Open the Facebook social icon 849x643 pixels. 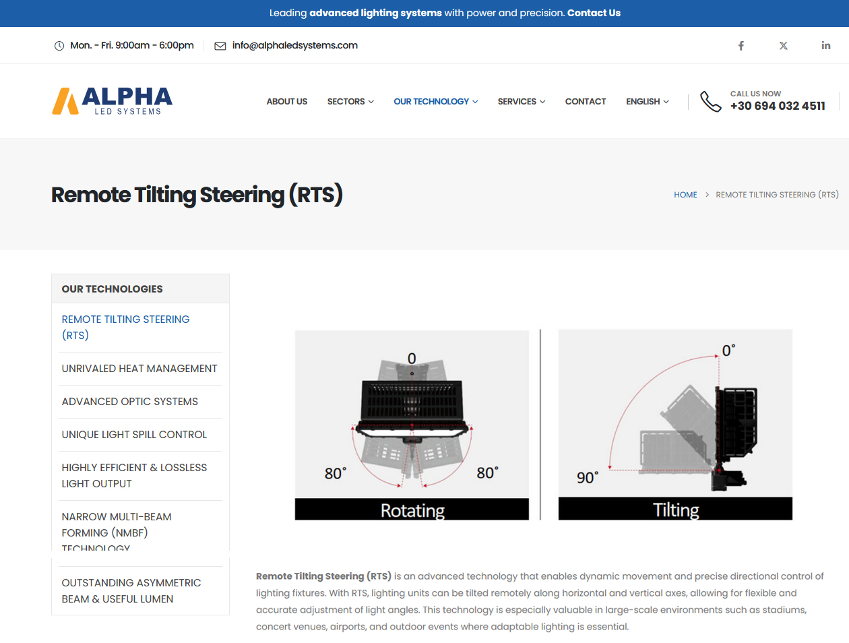click(x=741, y=46)
